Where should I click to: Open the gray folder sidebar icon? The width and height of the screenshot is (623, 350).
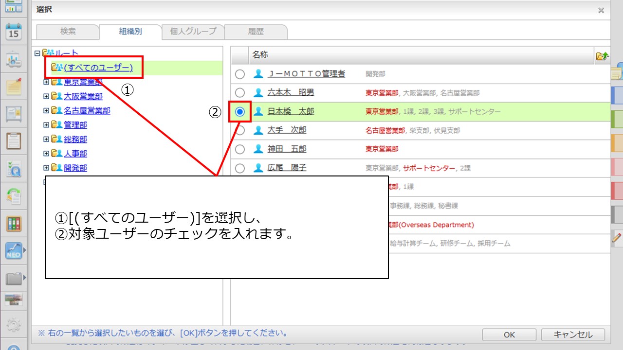tap(14, 279)
